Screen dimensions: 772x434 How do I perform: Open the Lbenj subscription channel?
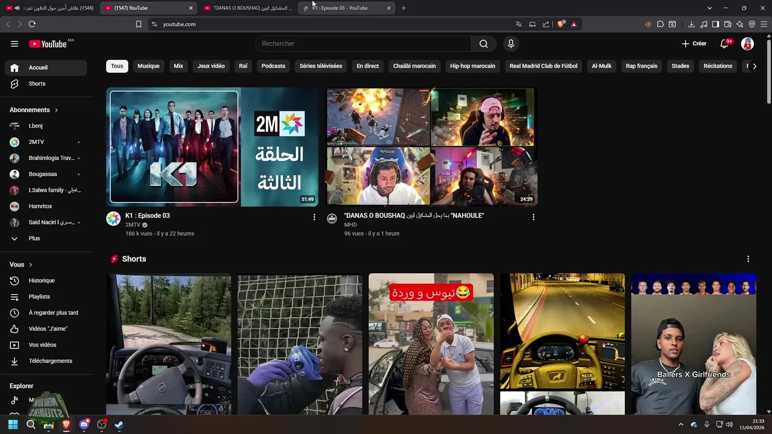pyautogui.click(x=46, y=126)
